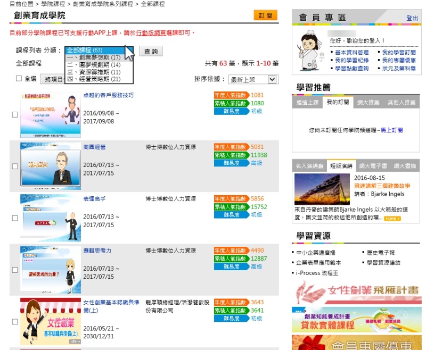Check the box for 商圈經營 course

15,166
